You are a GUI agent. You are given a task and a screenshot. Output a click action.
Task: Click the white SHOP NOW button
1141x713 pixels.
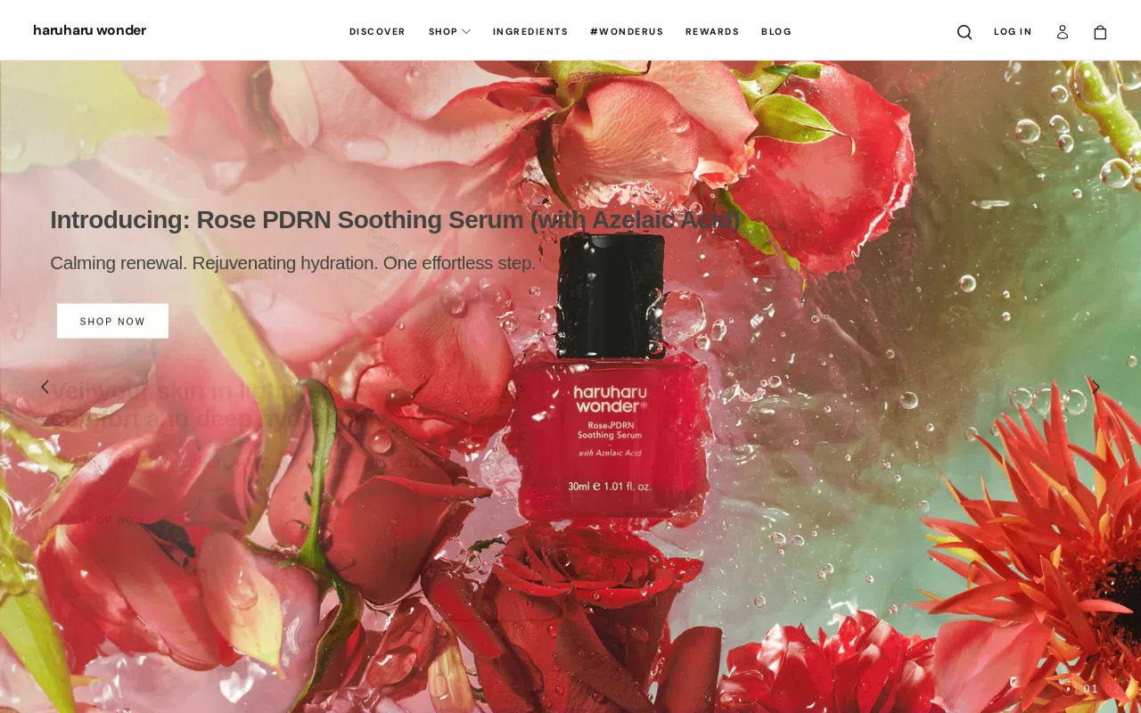coord(112,321)
